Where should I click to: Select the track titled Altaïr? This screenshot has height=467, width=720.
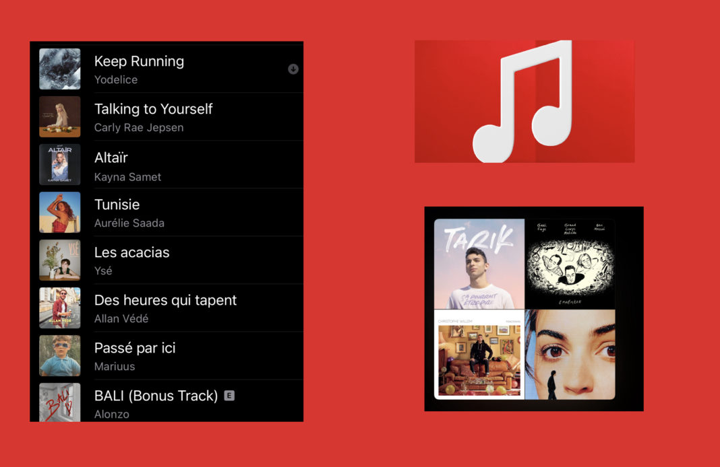(x=111, y=157)
